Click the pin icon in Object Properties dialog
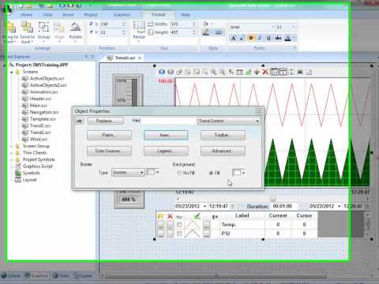 [79, 121]
